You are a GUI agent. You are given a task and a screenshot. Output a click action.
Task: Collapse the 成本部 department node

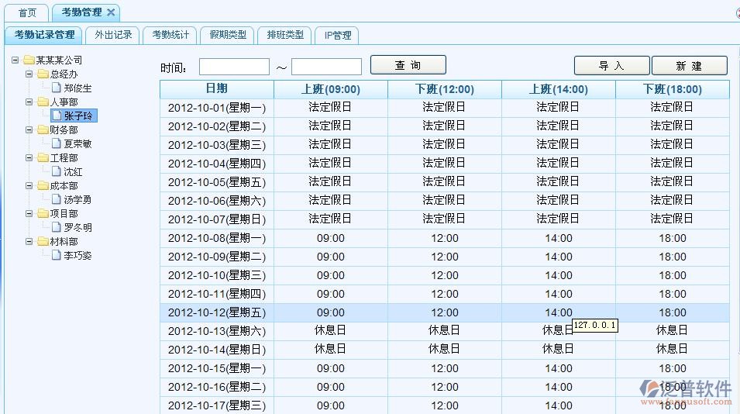click(x=29, y=186)
